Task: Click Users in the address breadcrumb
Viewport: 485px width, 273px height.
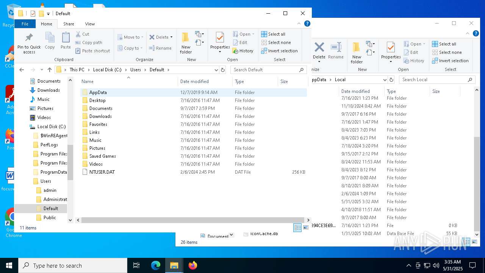Action: point(135,70)
